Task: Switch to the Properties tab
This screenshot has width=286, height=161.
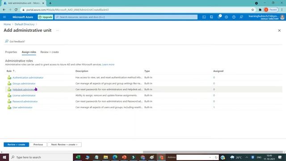Action: [11, 52]
